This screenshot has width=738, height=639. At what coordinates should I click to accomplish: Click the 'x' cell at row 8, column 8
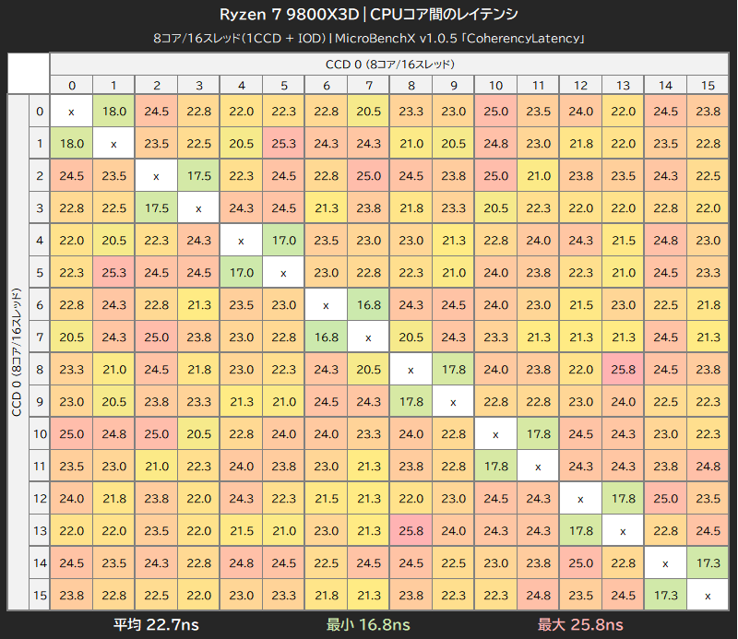411,370
